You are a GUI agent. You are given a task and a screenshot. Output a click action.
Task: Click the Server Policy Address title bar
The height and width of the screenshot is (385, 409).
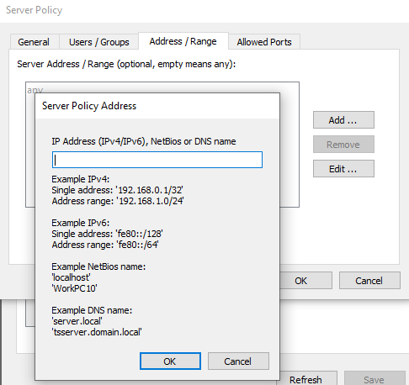[x=157, y=106]
